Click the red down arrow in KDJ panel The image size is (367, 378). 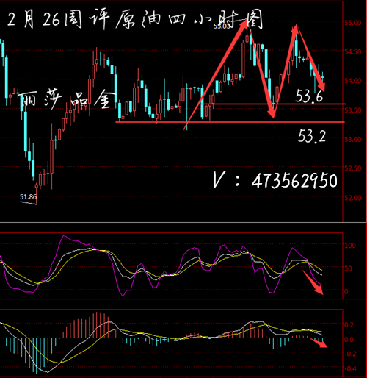coord(313,282)
